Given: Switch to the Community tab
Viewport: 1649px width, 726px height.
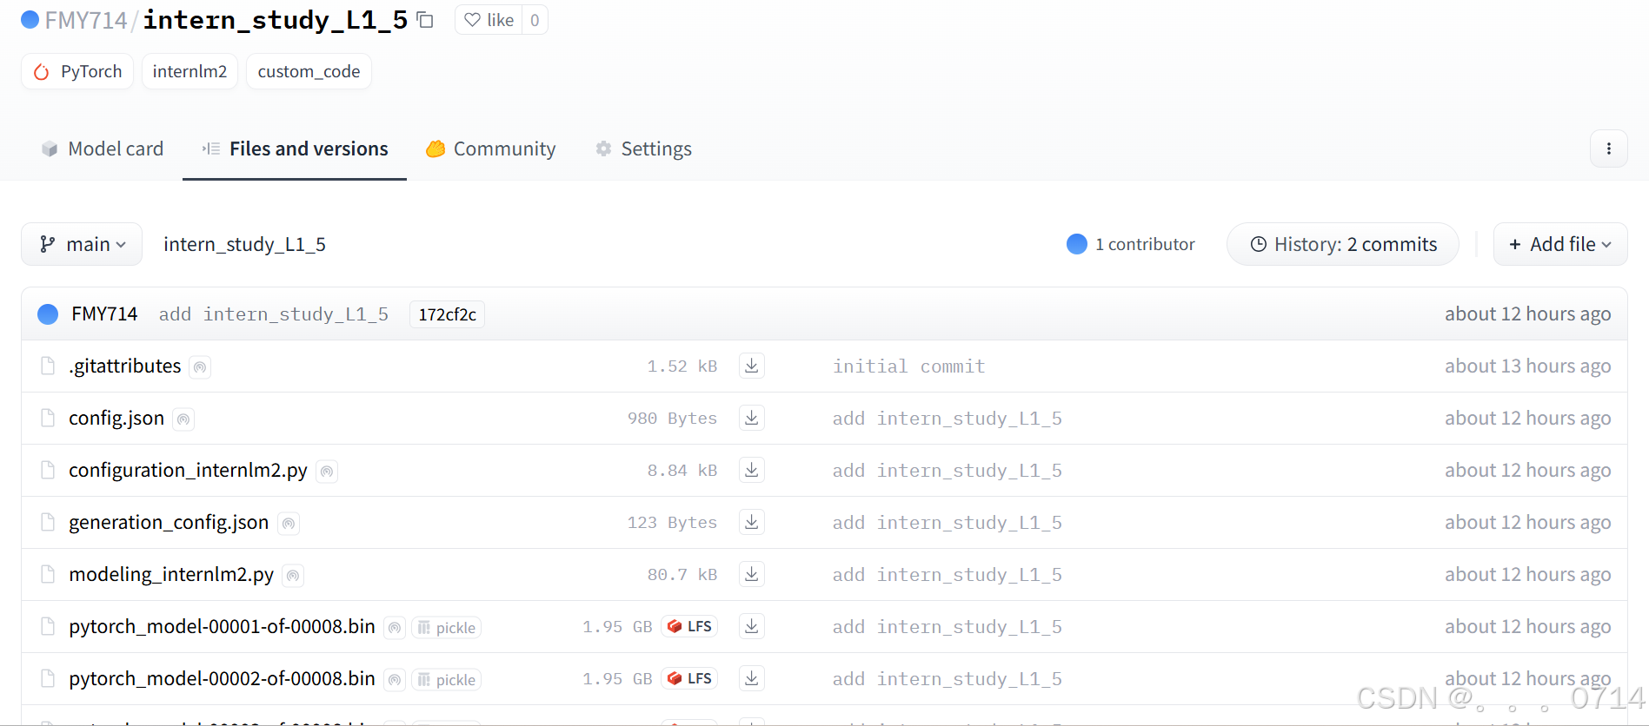Looking at the screenshot, I should tap(491, 148).
